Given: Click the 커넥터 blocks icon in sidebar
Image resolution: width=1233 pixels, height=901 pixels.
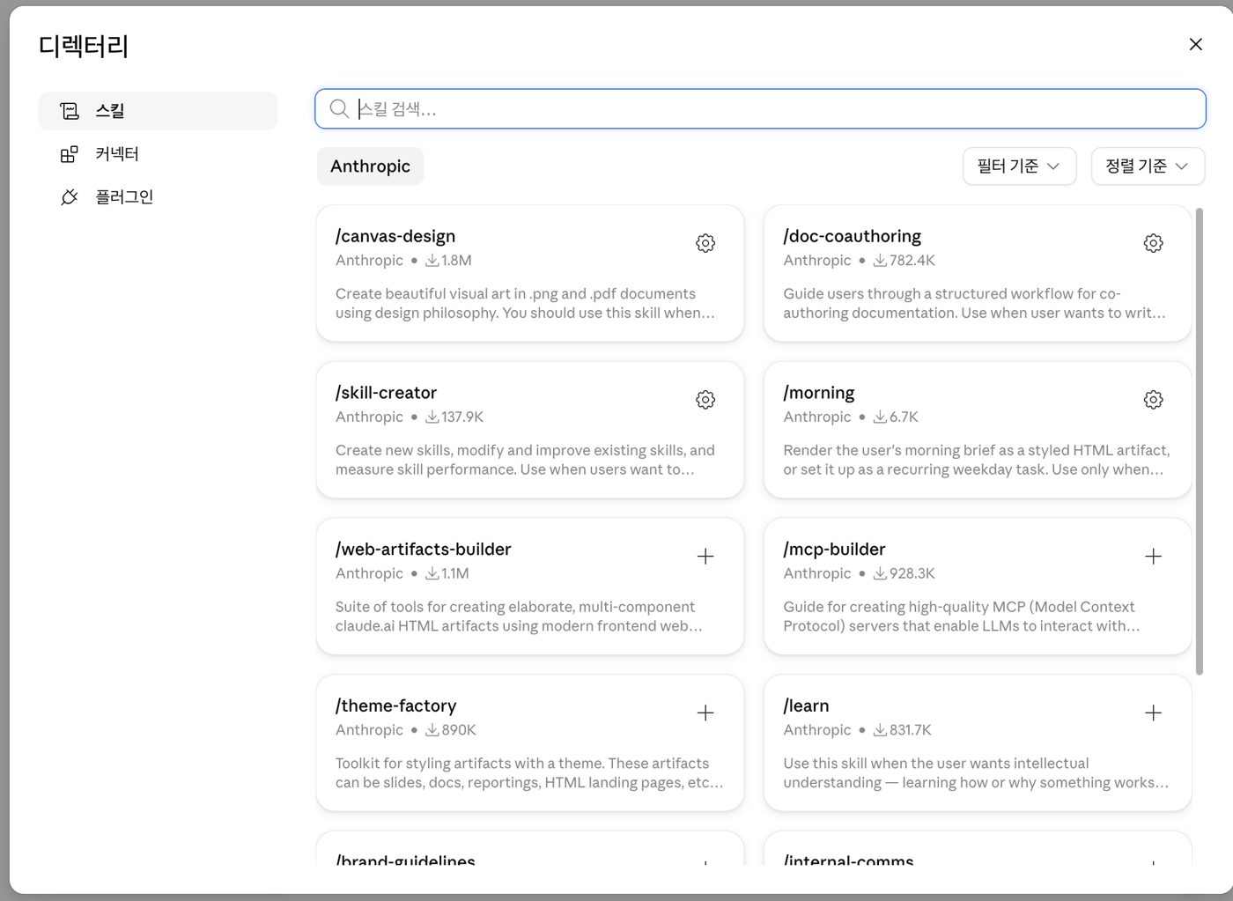Looking at the screenshot, I should tap(69, 154).
